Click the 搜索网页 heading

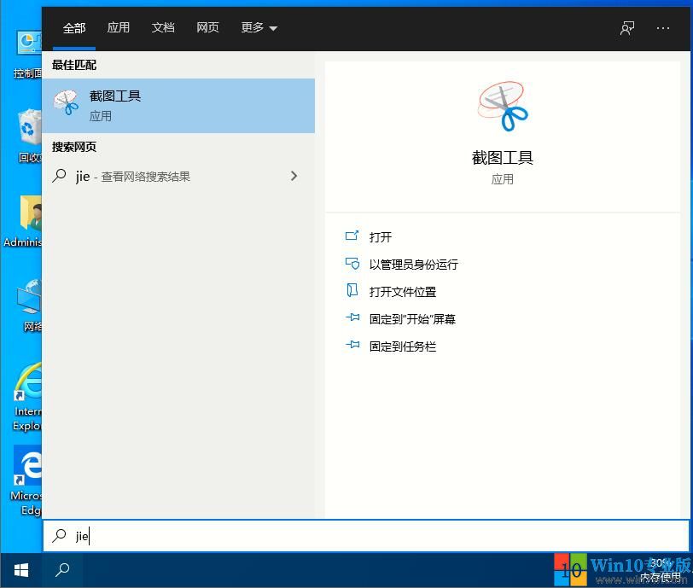point(73,147)
